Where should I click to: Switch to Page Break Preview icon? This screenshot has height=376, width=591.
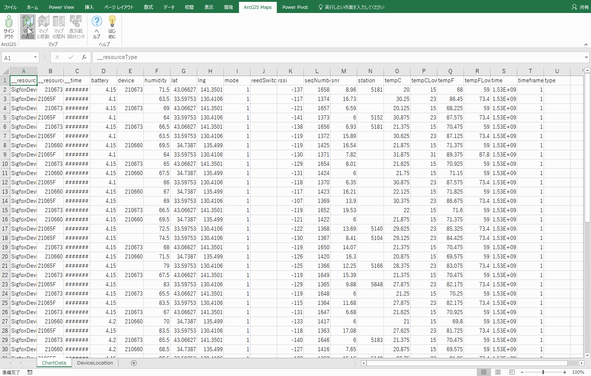[x=512, y=372]
